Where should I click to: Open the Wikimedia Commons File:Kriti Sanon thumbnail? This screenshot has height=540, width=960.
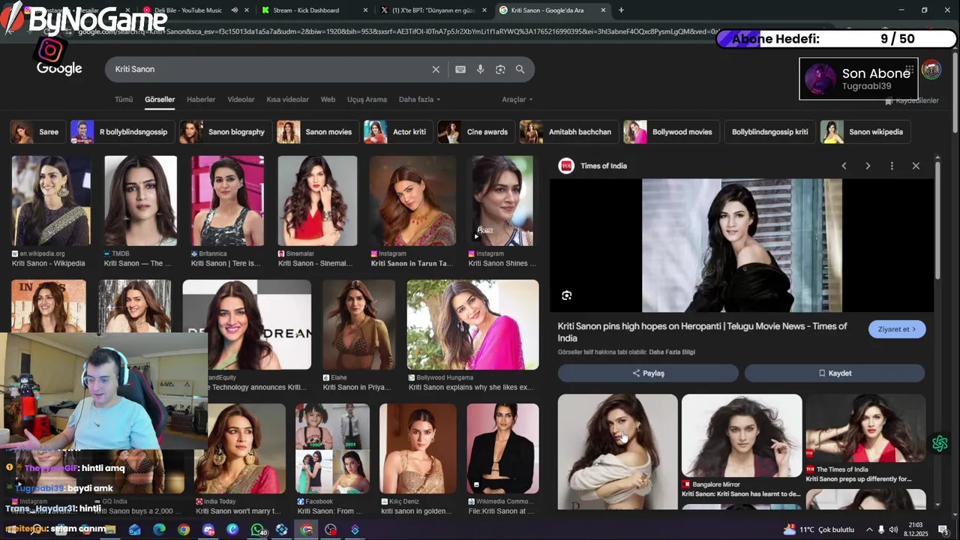coord(502,448)
